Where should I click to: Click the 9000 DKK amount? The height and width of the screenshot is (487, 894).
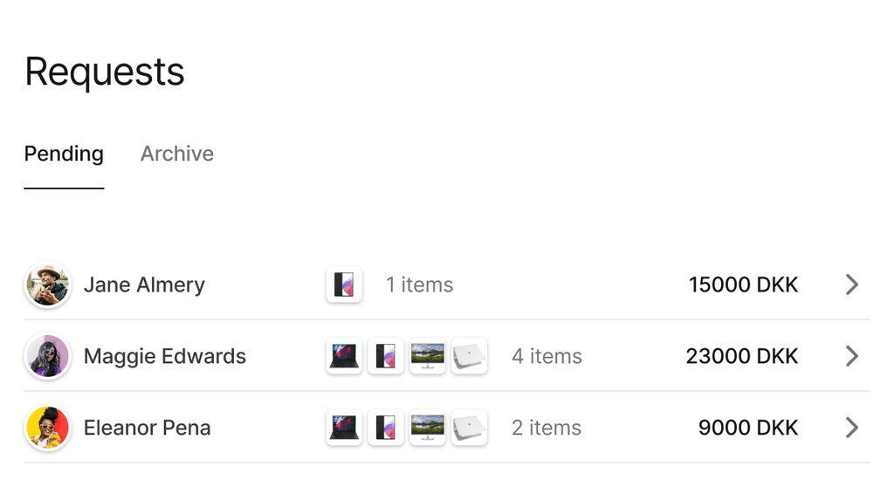[x=748, y=428]
